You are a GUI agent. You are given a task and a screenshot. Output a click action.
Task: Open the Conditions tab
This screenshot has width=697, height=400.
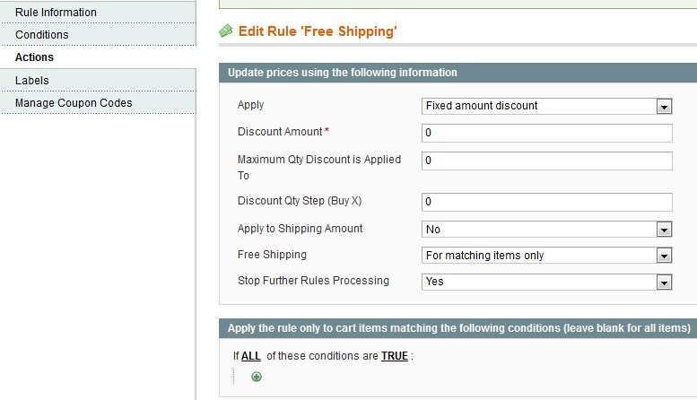click(x=42, y=35)
